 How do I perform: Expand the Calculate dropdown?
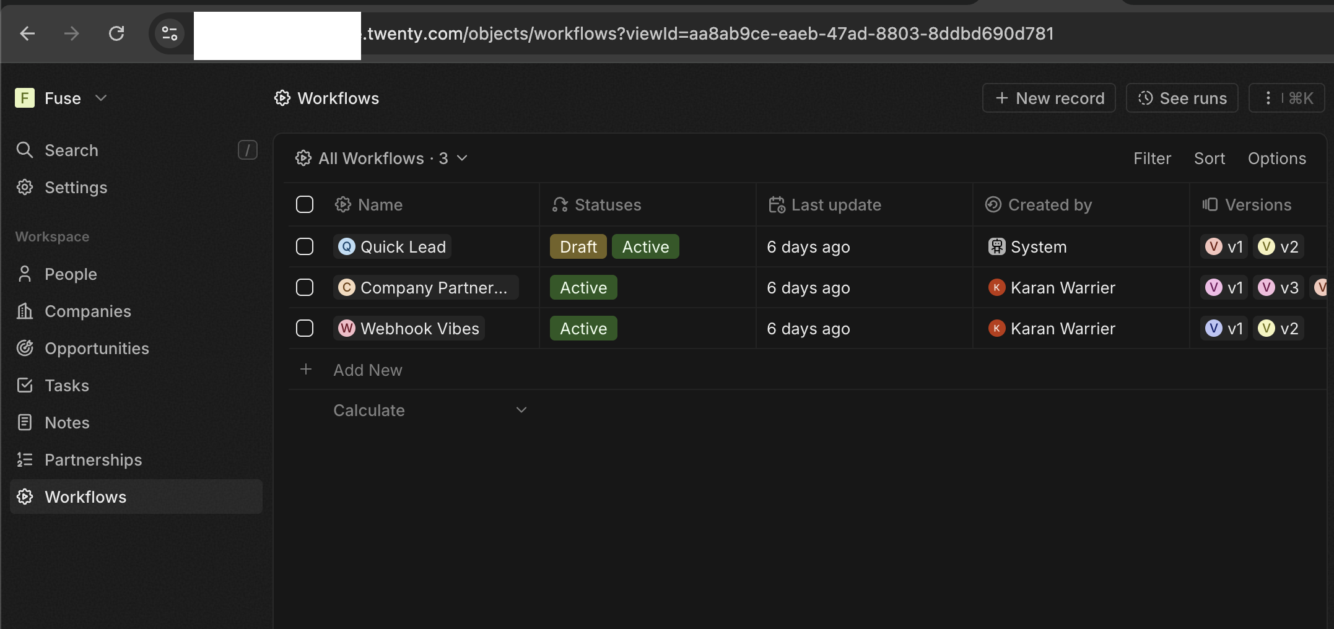click(521, 410)
